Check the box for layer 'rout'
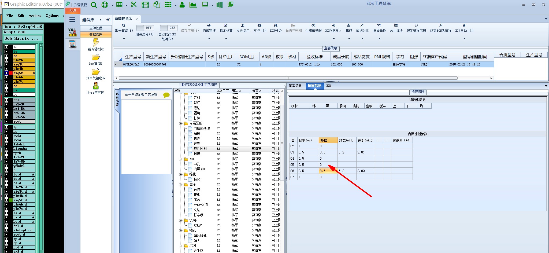 click(7, 122)
